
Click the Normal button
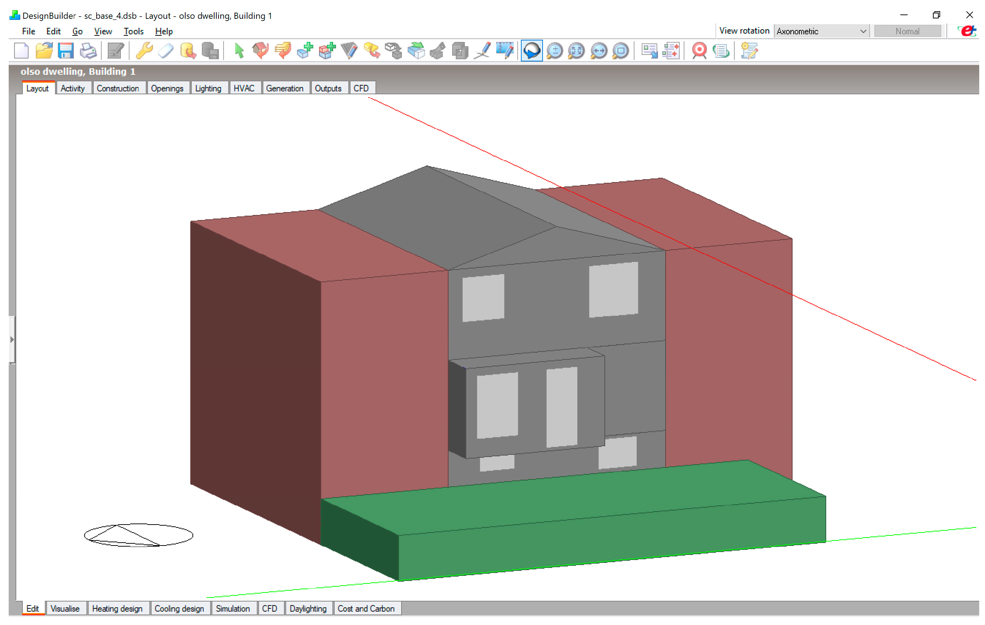tap(907, 31)
